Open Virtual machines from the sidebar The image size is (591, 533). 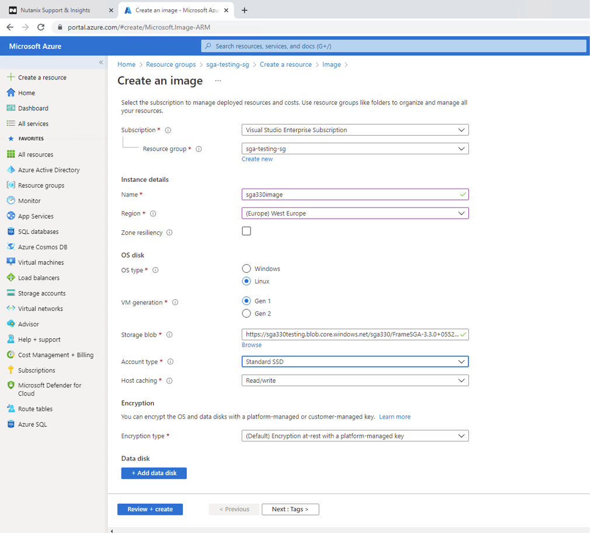[40, 262]
